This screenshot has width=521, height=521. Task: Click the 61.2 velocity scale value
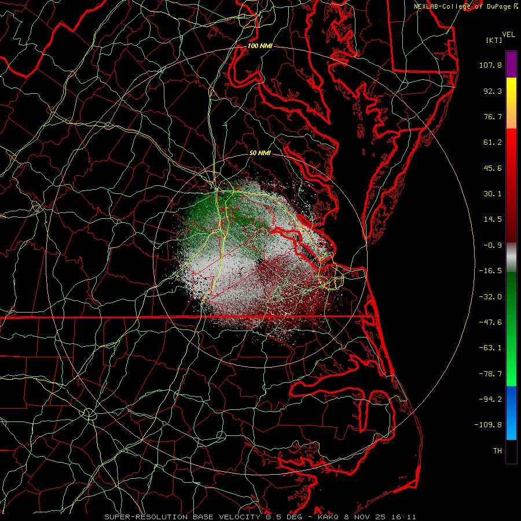tap(493, 142)
